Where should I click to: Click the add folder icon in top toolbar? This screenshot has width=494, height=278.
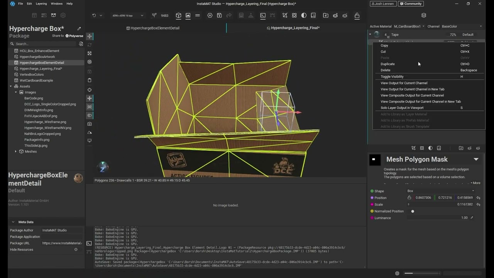[x=326, y=15]
